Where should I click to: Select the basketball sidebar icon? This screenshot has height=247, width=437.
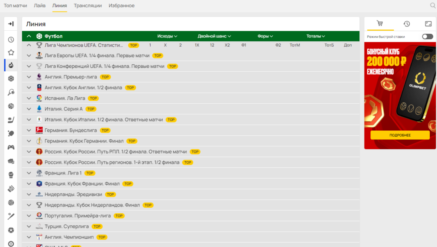click(11, 106)
